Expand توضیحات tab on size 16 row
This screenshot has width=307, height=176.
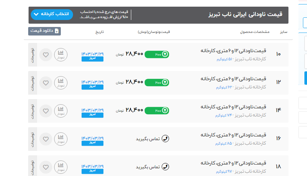(32, 139)
